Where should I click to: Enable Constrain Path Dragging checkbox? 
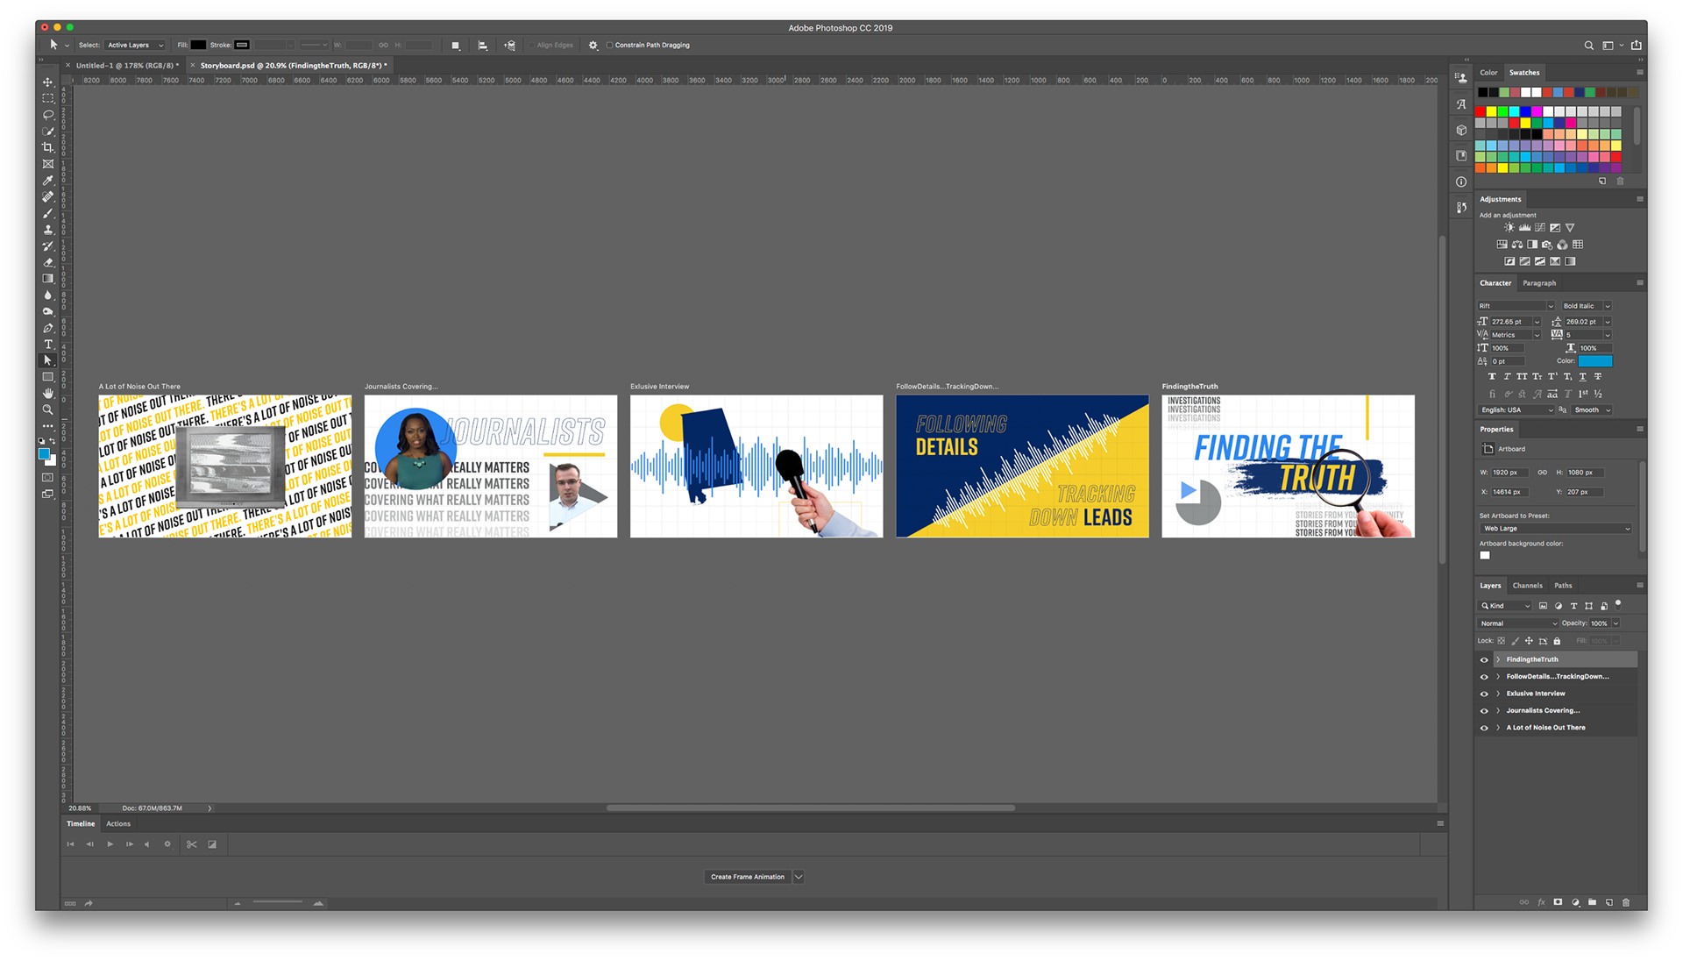click(x=609, y=45)
